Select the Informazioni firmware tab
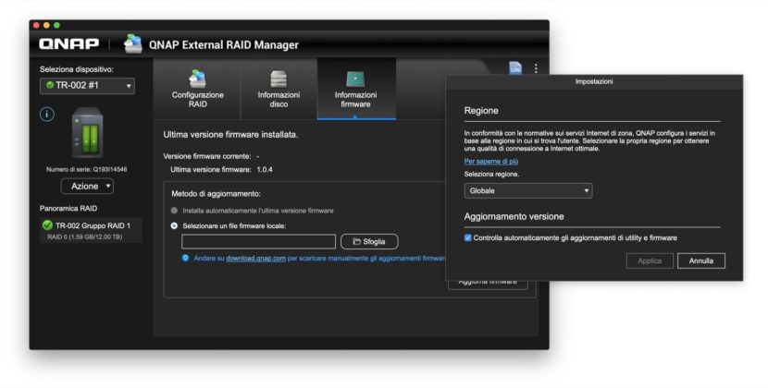 pyautogui.click(x=356, y=89)
